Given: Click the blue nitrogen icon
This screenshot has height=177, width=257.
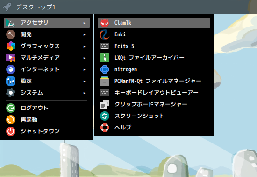Looking at the screenshot, I should click(105, 69).
